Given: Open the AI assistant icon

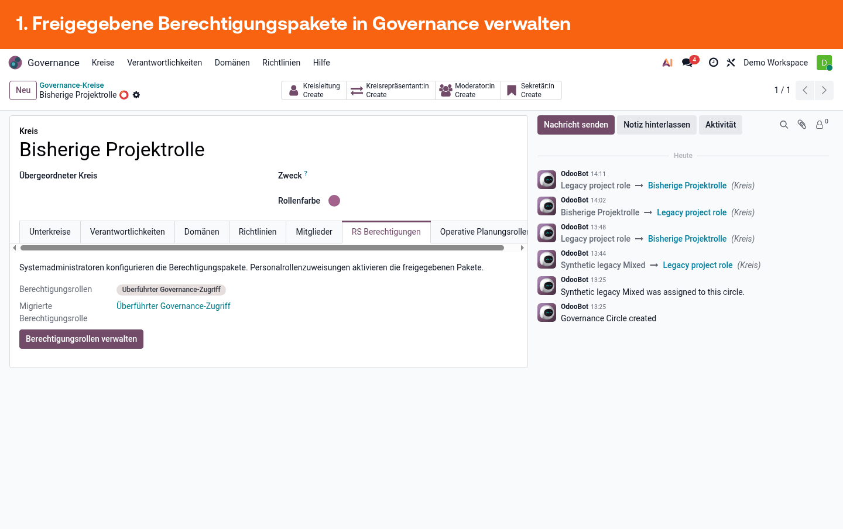Looking at the screenshot, I should (667, 63).
